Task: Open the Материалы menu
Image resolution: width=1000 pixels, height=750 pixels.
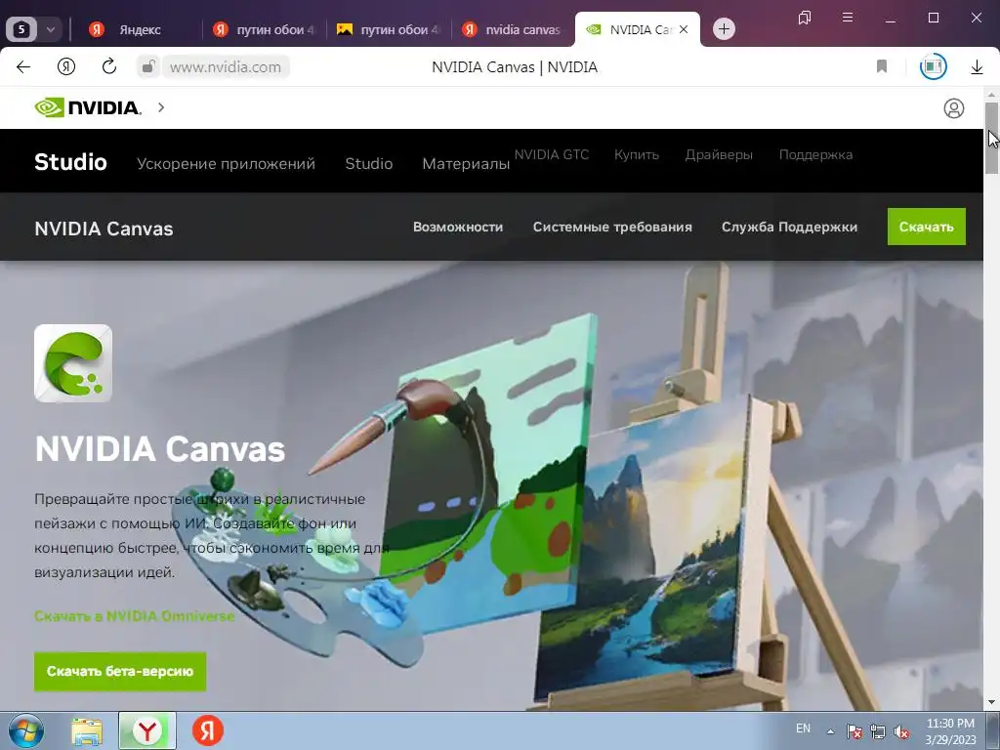Action: click(466, 164)
